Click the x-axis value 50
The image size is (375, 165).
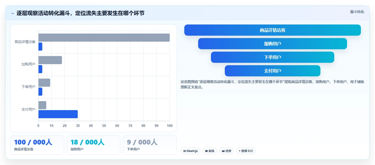point(104,126)
